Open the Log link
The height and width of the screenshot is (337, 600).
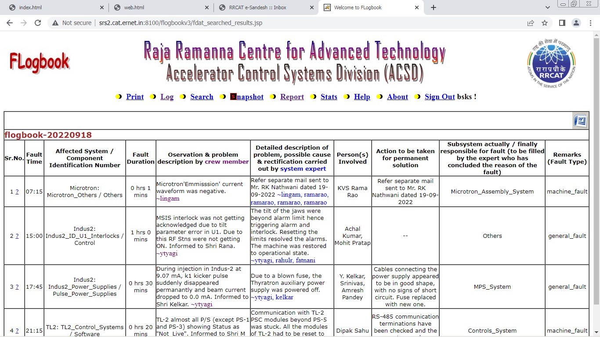pyautogui.click(x=167, y=97)
